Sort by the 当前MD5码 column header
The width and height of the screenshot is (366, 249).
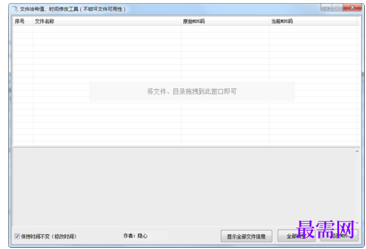tap(313, 21)
